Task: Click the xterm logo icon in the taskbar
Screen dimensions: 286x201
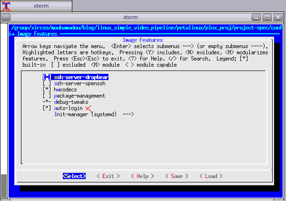Action: pyautogui.click(x=5, y=6)
